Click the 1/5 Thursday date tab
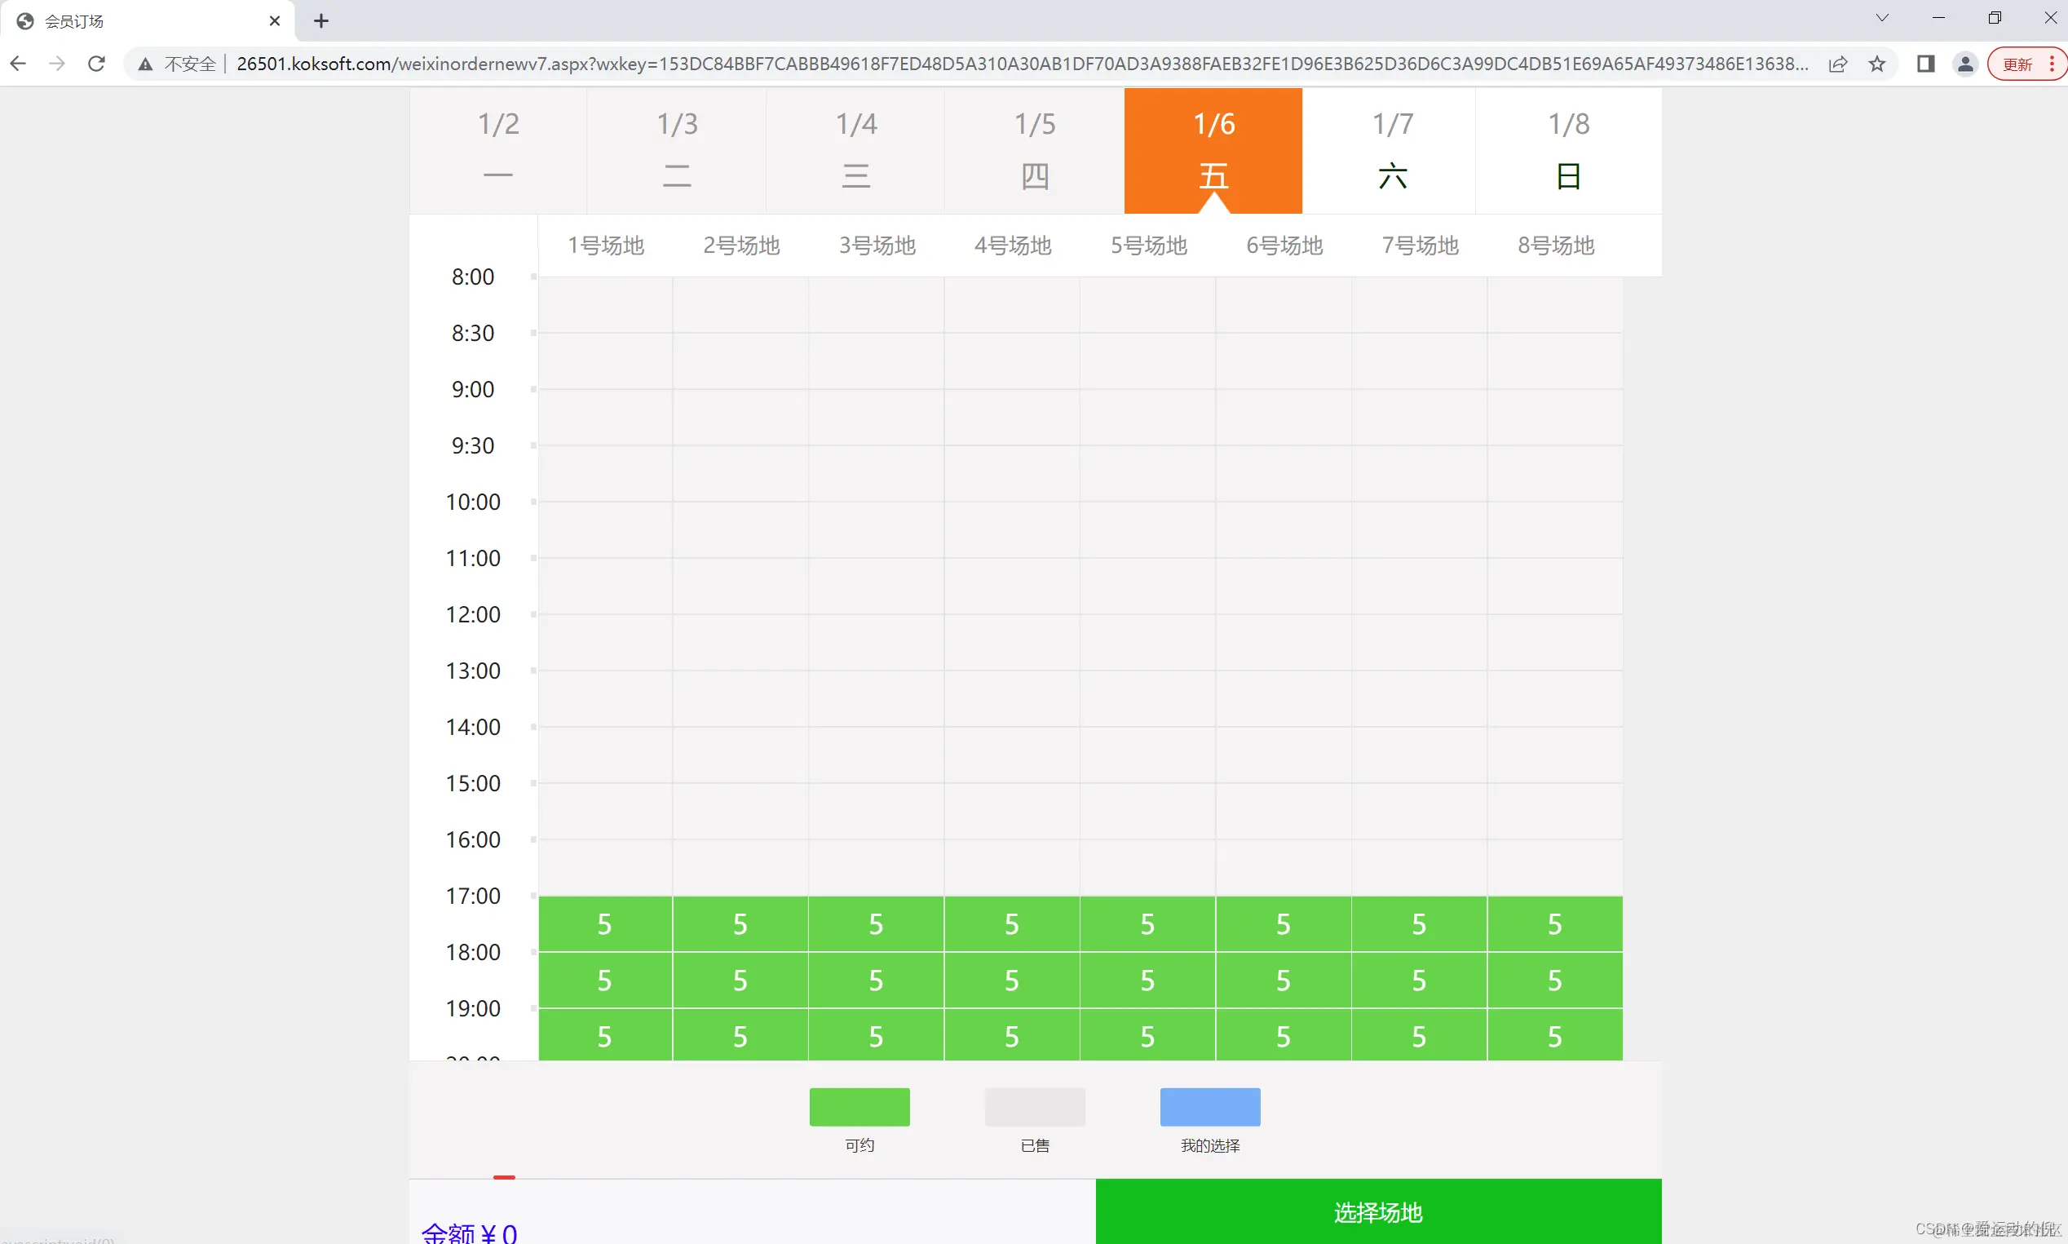 click(x=1035, y=151)
